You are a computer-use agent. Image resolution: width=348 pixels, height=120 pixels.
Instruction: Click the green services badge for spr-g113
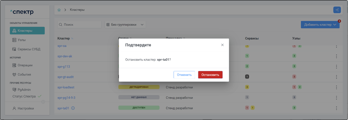point(247,66)
